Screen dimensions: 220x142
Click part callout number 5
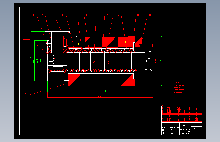[52, 15]
